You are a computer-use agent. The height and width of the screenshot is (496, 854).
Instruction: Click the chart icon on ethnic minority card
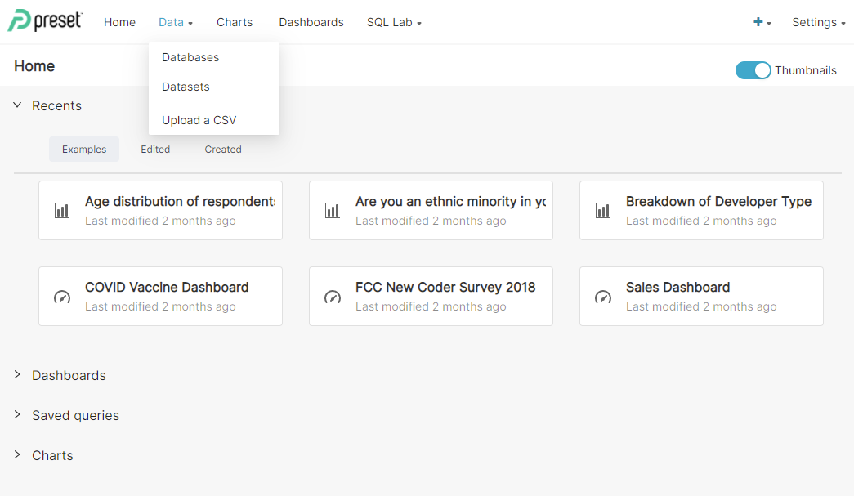click(333, 210)
